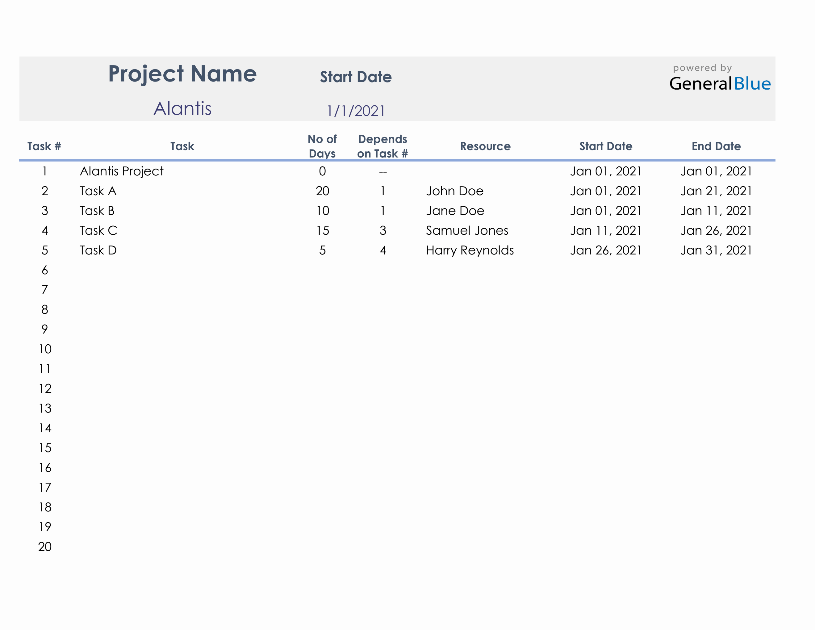This screenshot has height=630, width=815.
Task: Select Harry Reynolds for Task D
Action: 470,250
